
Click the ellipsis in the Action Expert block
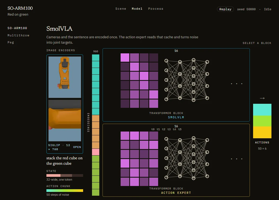click(237, 159)
